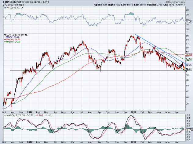Click the 62 label on the price axis

point(187,44)
